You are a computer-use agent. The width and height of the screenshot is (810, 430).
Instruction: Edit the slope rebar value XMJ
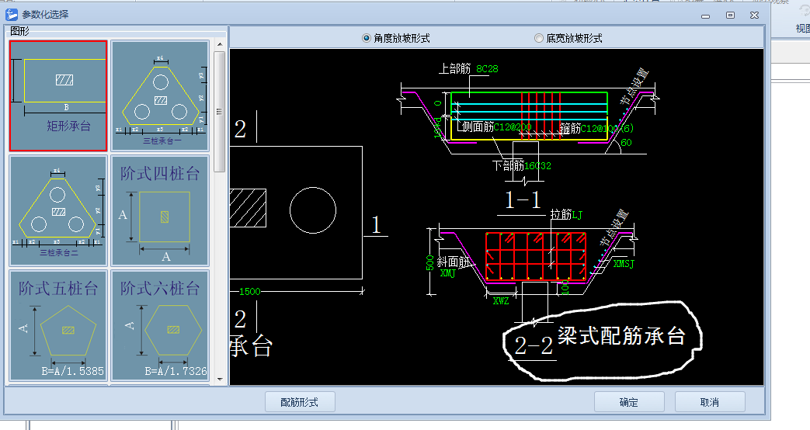[x=447, y=273]
